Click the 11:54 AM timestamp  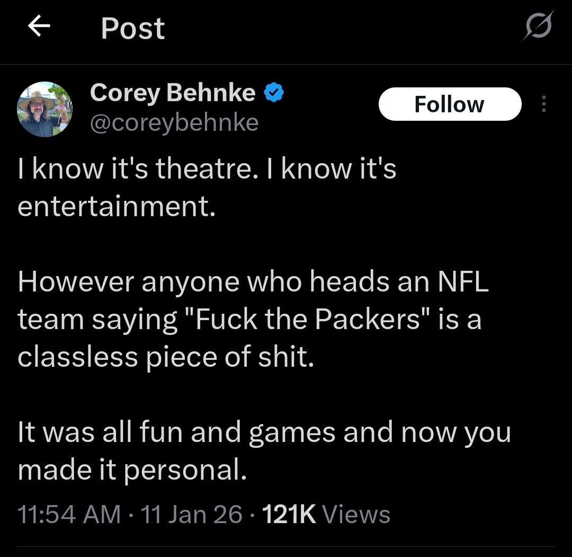click(69, 515)
